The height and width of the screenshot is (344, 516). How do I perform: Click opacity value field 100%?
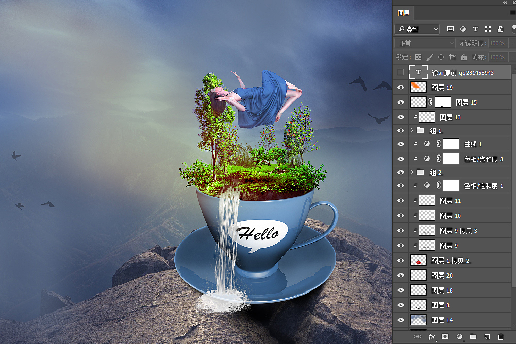coord(498,43)
